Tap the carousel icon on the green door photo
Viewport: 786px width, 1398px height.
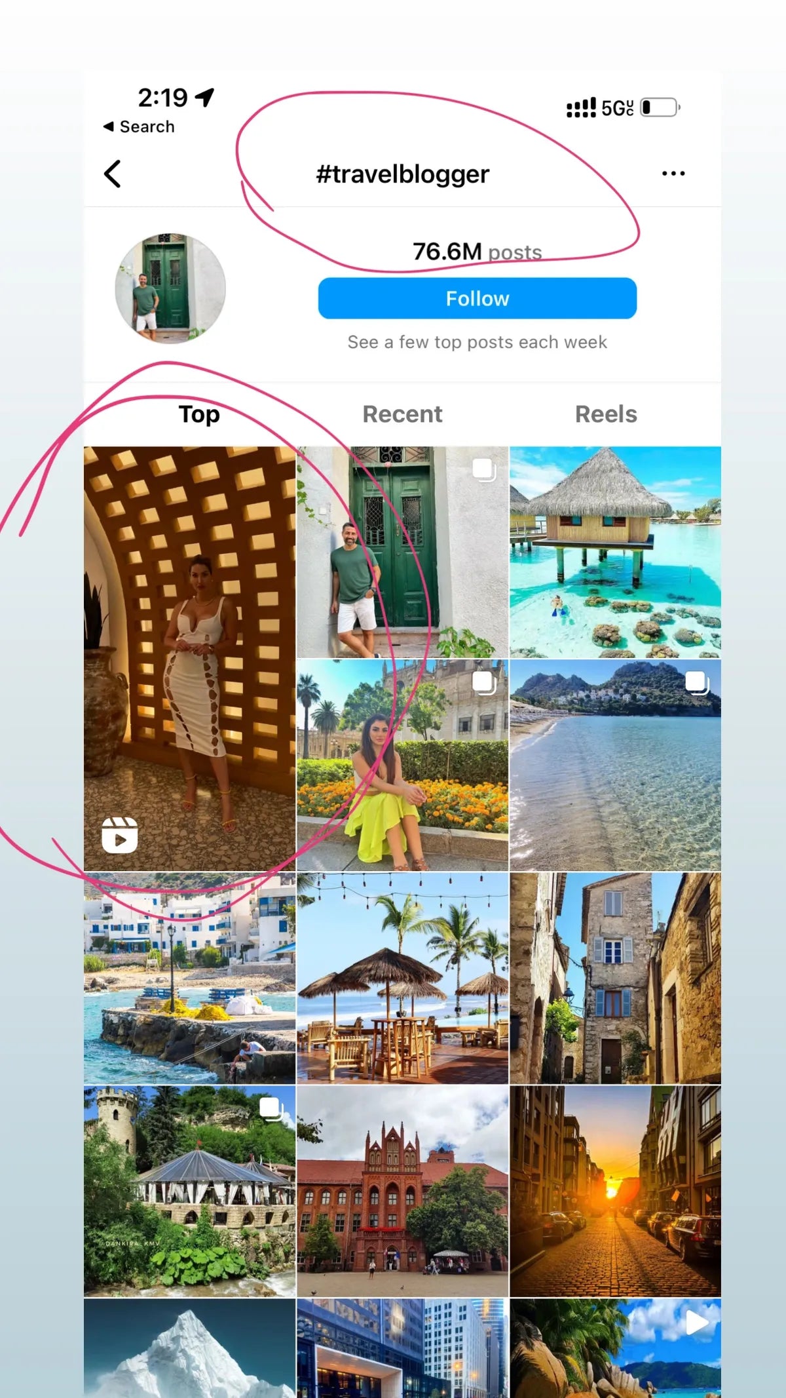pos(484,470)
